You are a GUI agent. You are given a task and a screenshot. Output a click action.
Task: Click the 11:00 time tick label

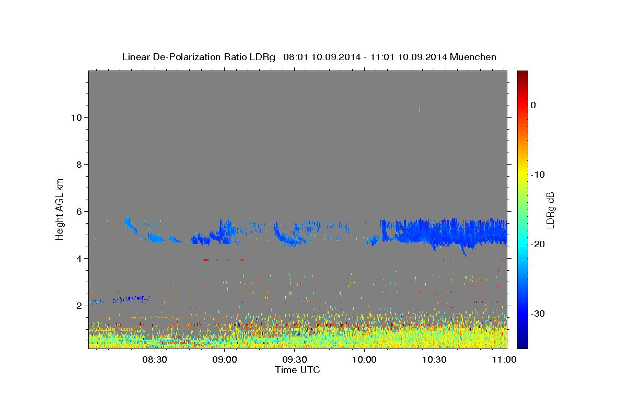pos(504,359)
